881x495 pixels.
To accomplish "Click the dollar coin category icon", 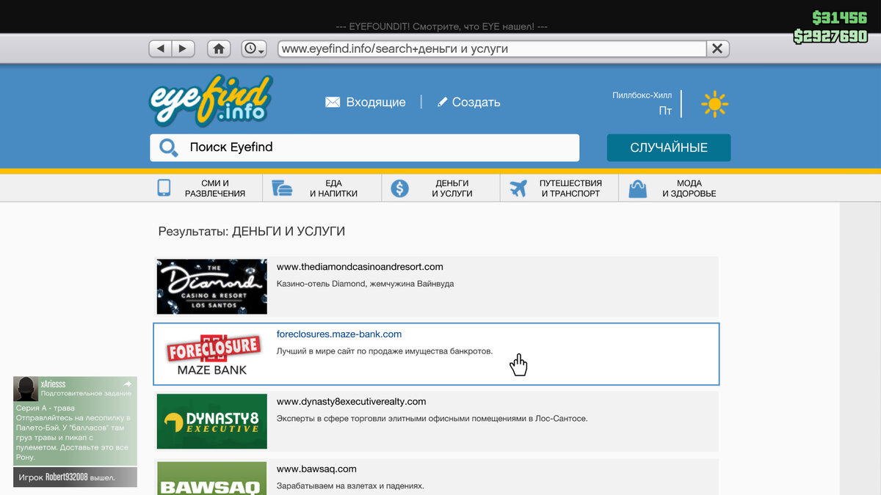I will click(x=399, y=188).
